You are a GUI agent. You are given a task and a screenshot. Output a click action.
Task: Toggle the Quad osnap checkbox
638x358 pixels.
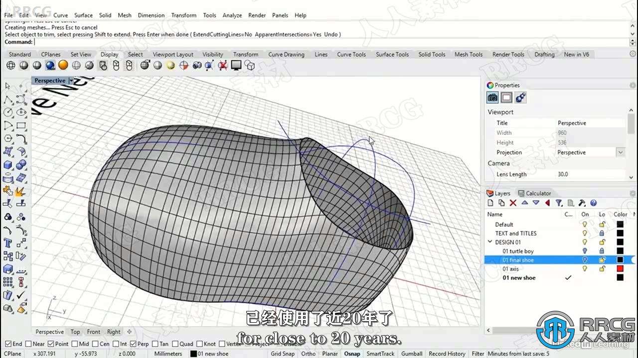pyautogui.click(x=175, y=344)
